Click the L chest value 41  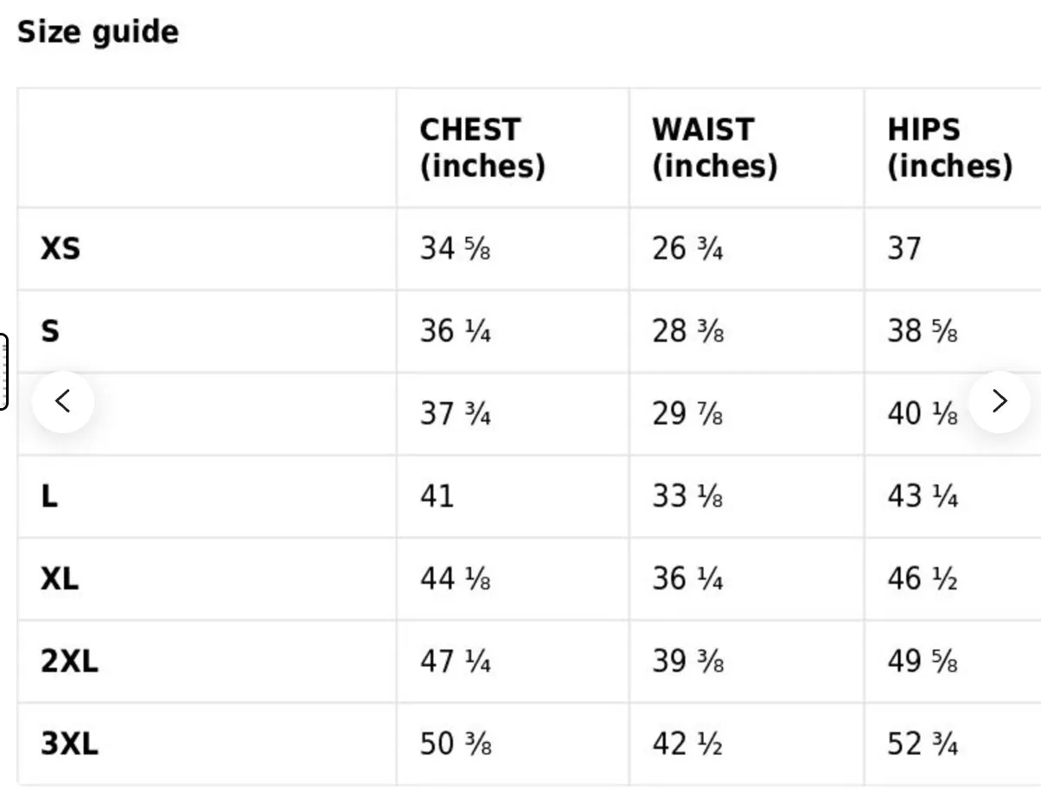click(x=437, y=496)
